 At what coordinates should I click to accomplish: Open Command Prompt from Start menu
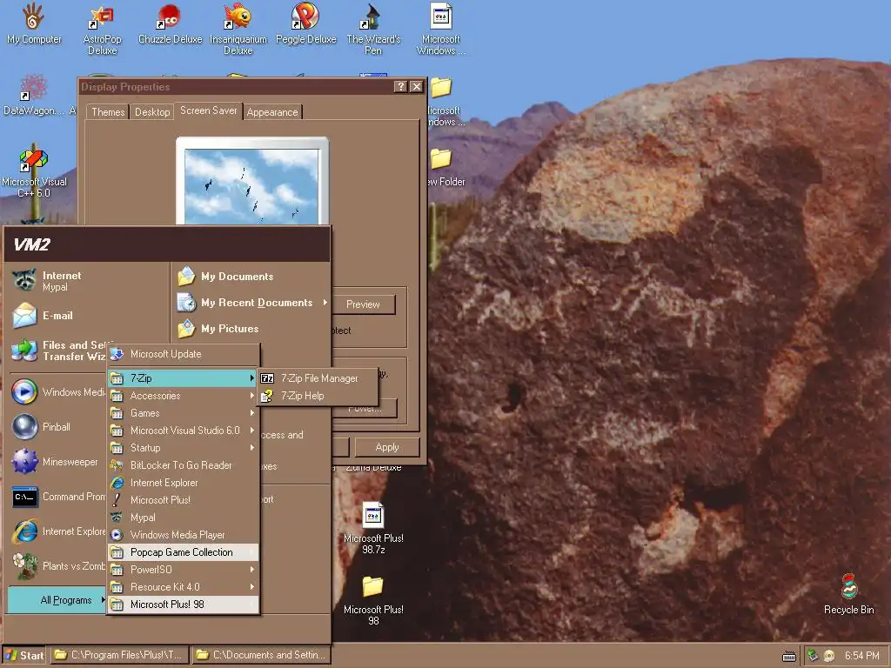58,497
